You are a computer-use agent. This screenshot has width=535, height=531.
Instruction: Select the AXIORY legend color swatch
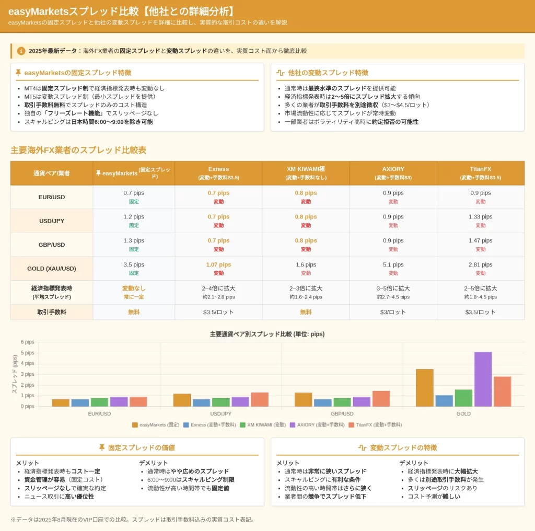[293, 425]
